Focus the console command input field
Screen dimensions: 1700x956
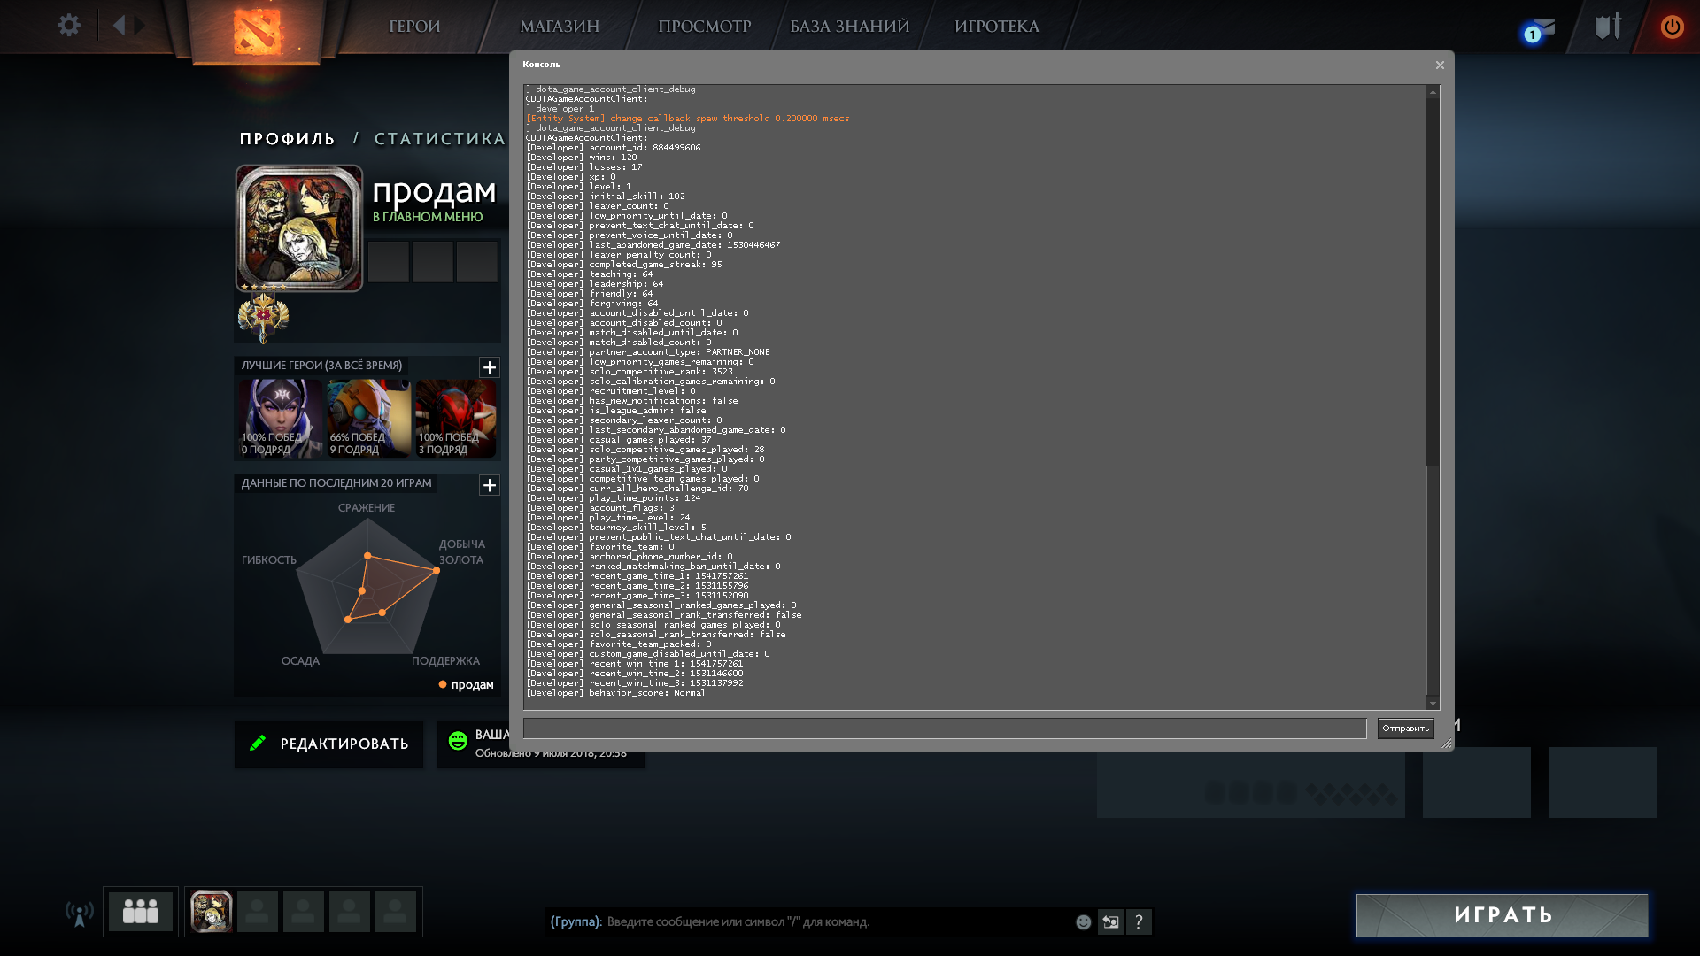point(945,729)
